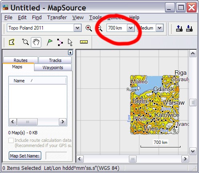Switch to the Routes tab
Image resolution: width=199 pixels, height=173 pixels.
tap(20, 60)
